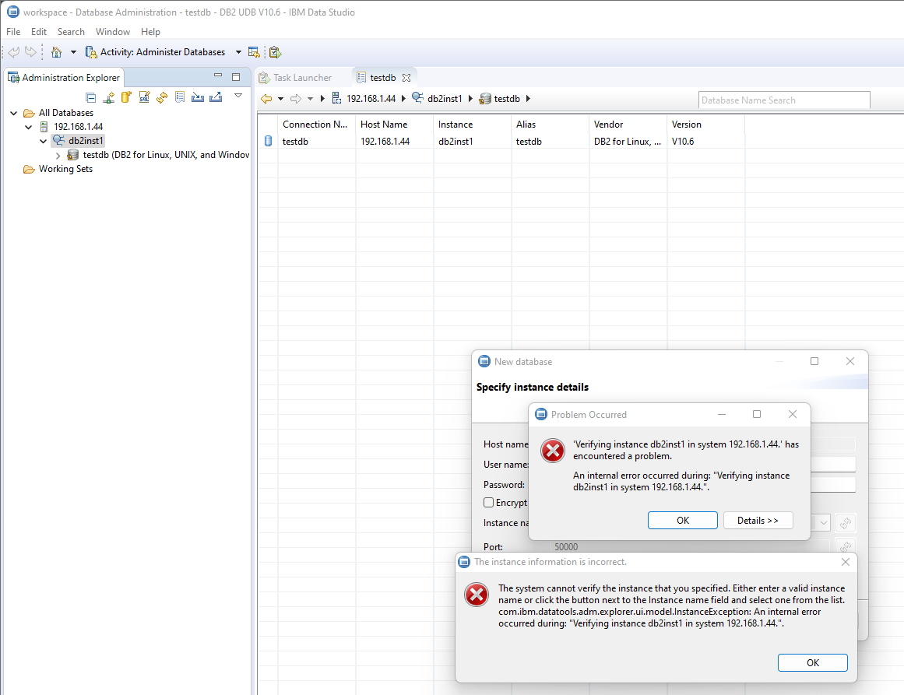Open back-history dropdown next to yellow arrow

pos(281,99)
